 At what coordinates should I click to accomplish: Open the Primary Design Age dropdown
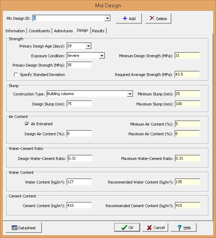pos(88,46)
